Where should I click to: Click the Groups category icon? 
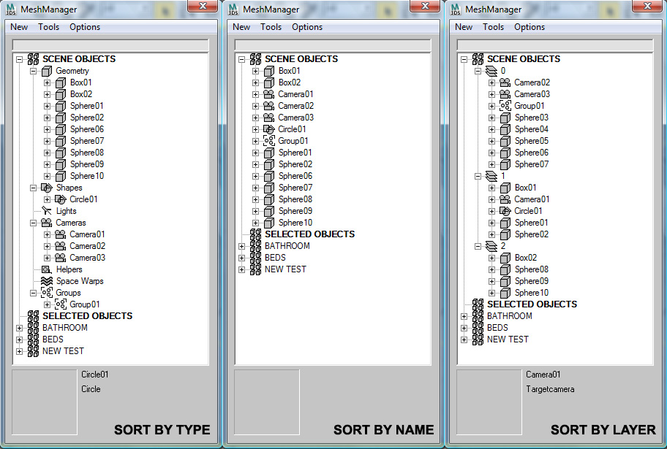(x=47, y=293)
